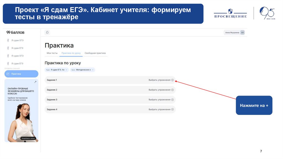
Task: Click the Попробовать сейчас banner button
Action: click(28, 139)
